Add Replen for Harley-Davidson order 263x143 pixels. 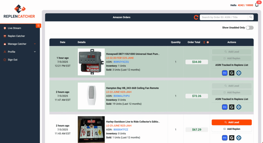coord(232,129)
